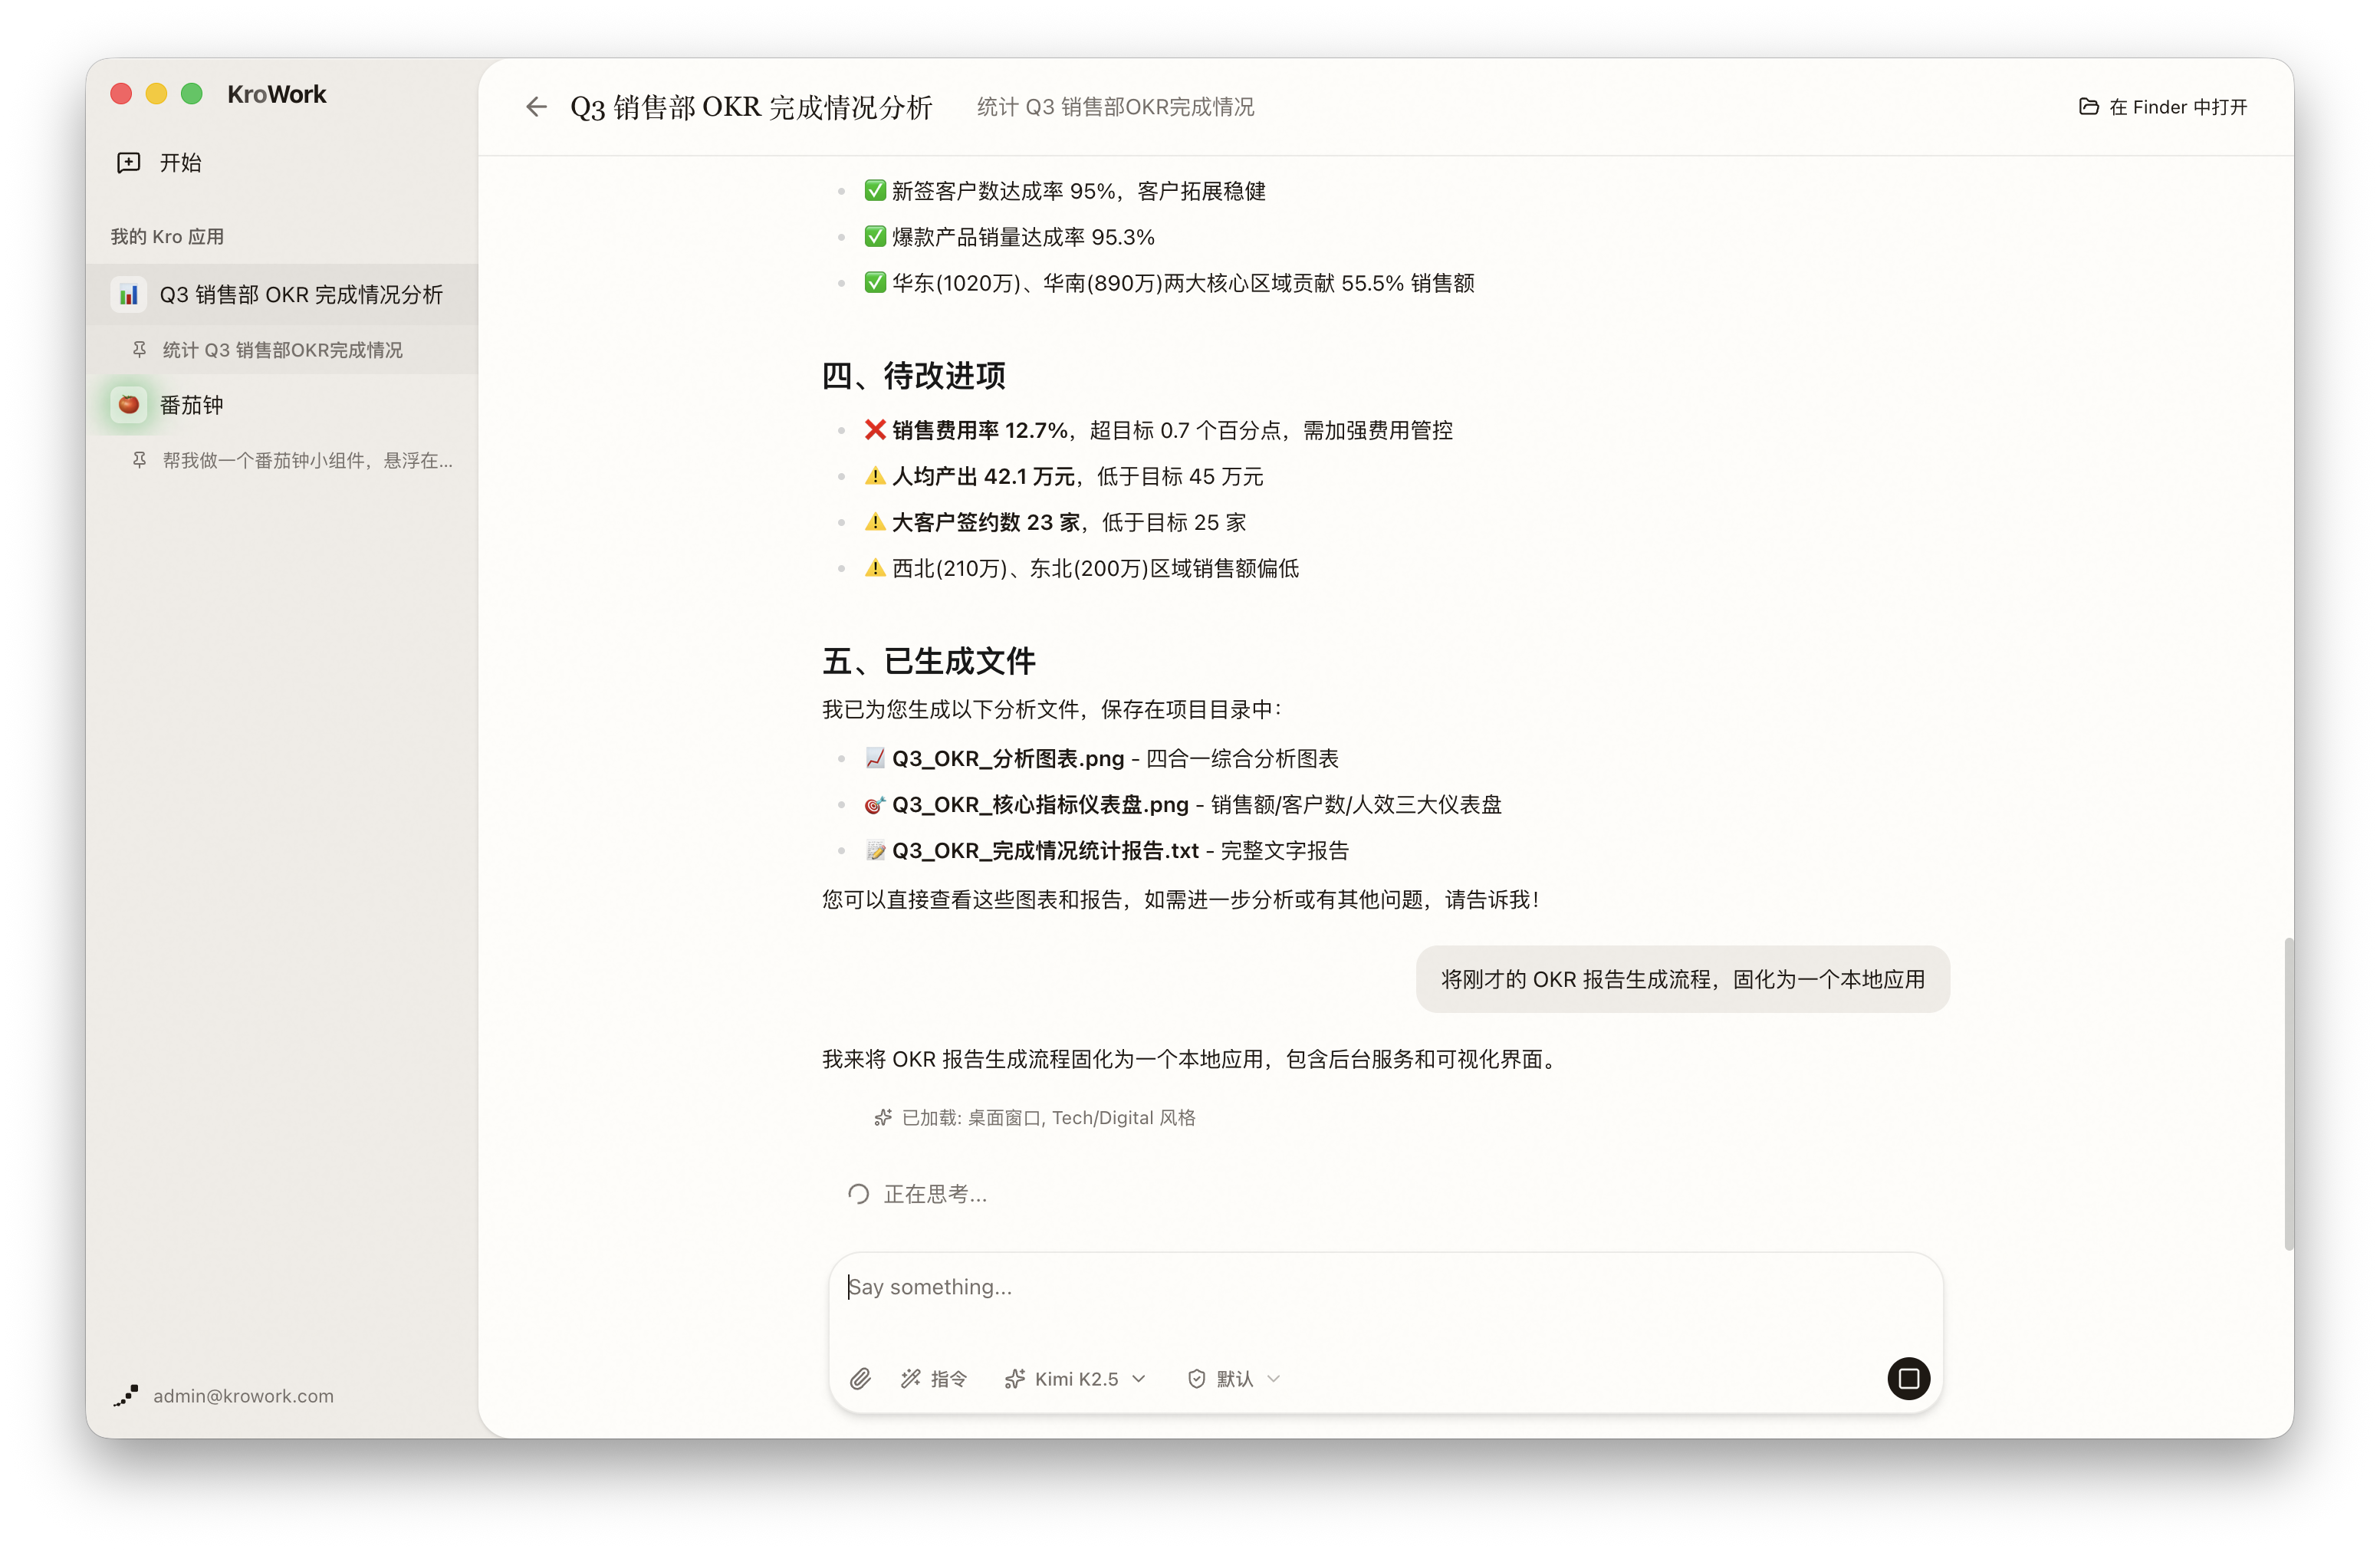Click Q3_OKR_核心指标仪表盘.png file name
This screenshot has width=2380, height=1552.
tap(1040, 805)
